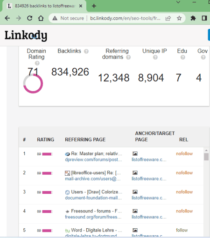Viewport: 210px width, 238px height.
Task: Click the mail-archive favicon in row 2
Action: [67, 173]
